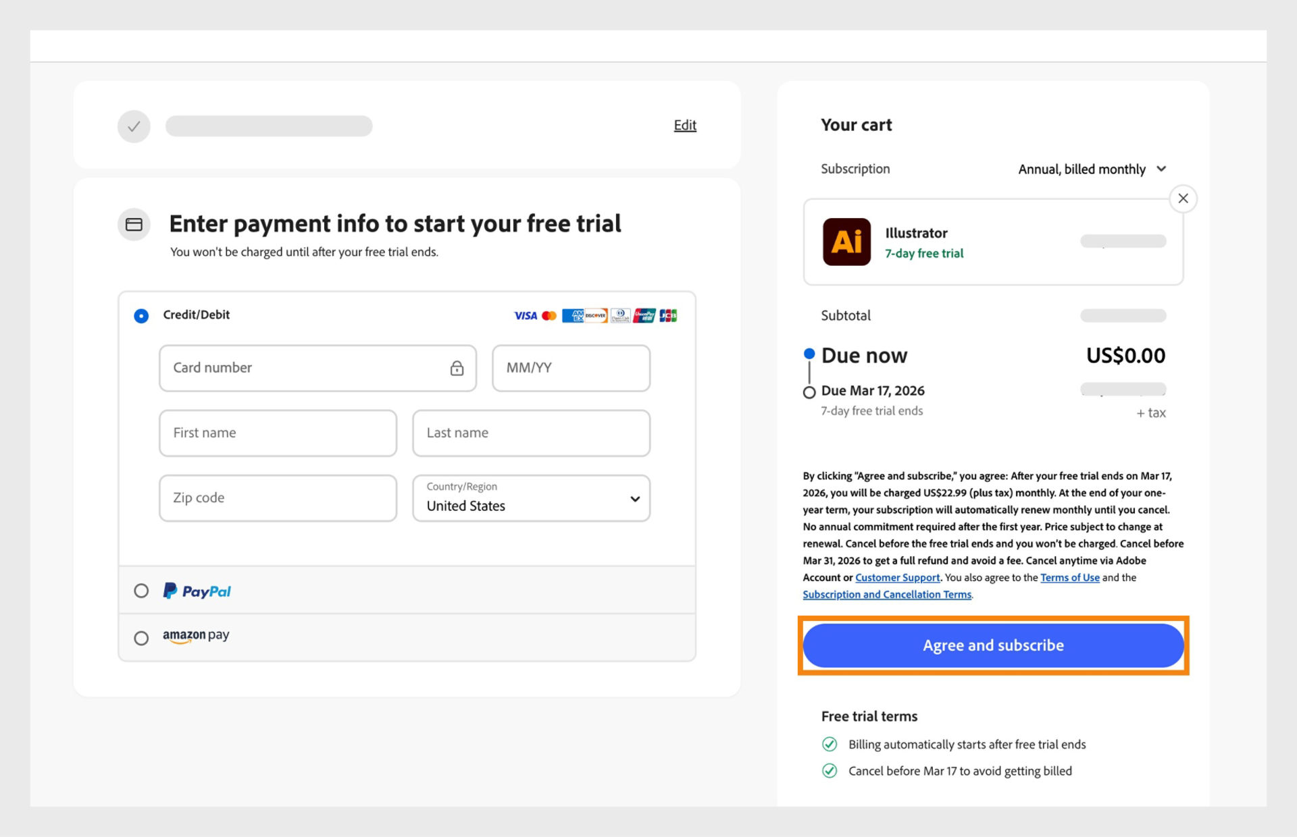Click the Visa card icon
Screen dimensions: 1297x837
pos(526,315)
